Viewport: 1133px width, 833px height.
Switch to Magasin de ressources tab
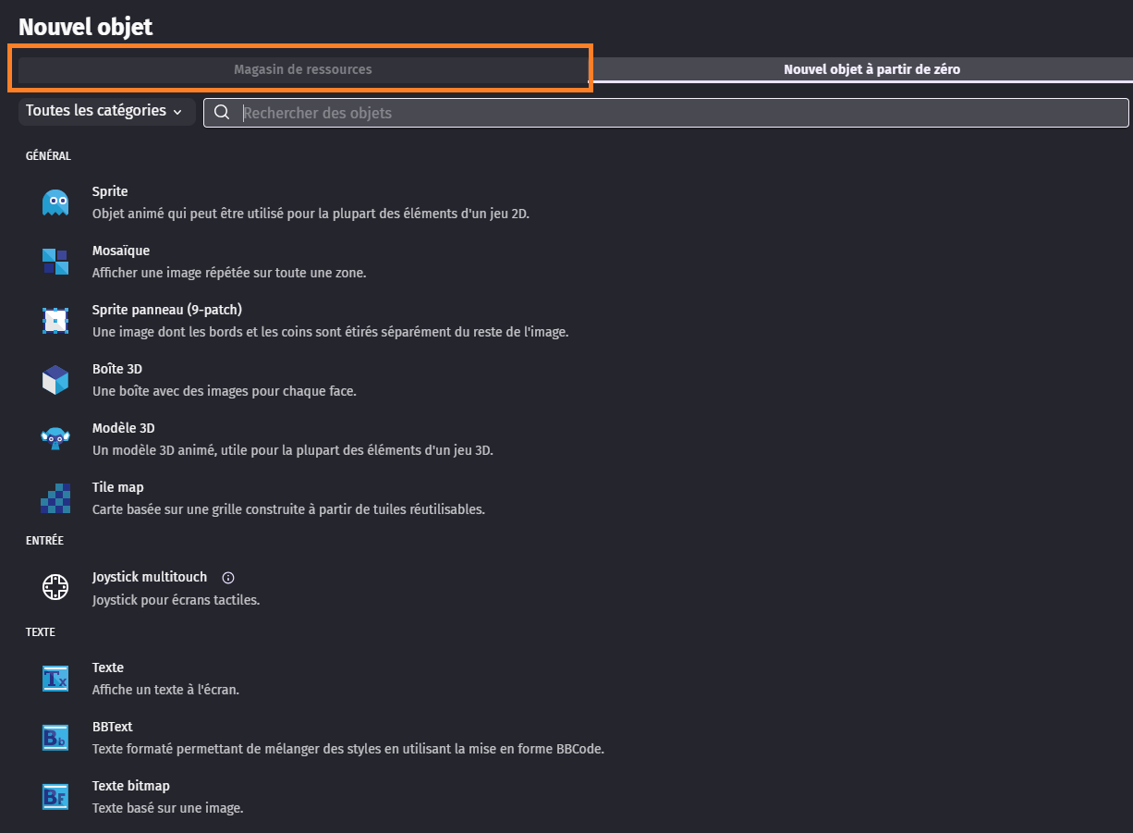pyautogui.click(x=302, y=69)
